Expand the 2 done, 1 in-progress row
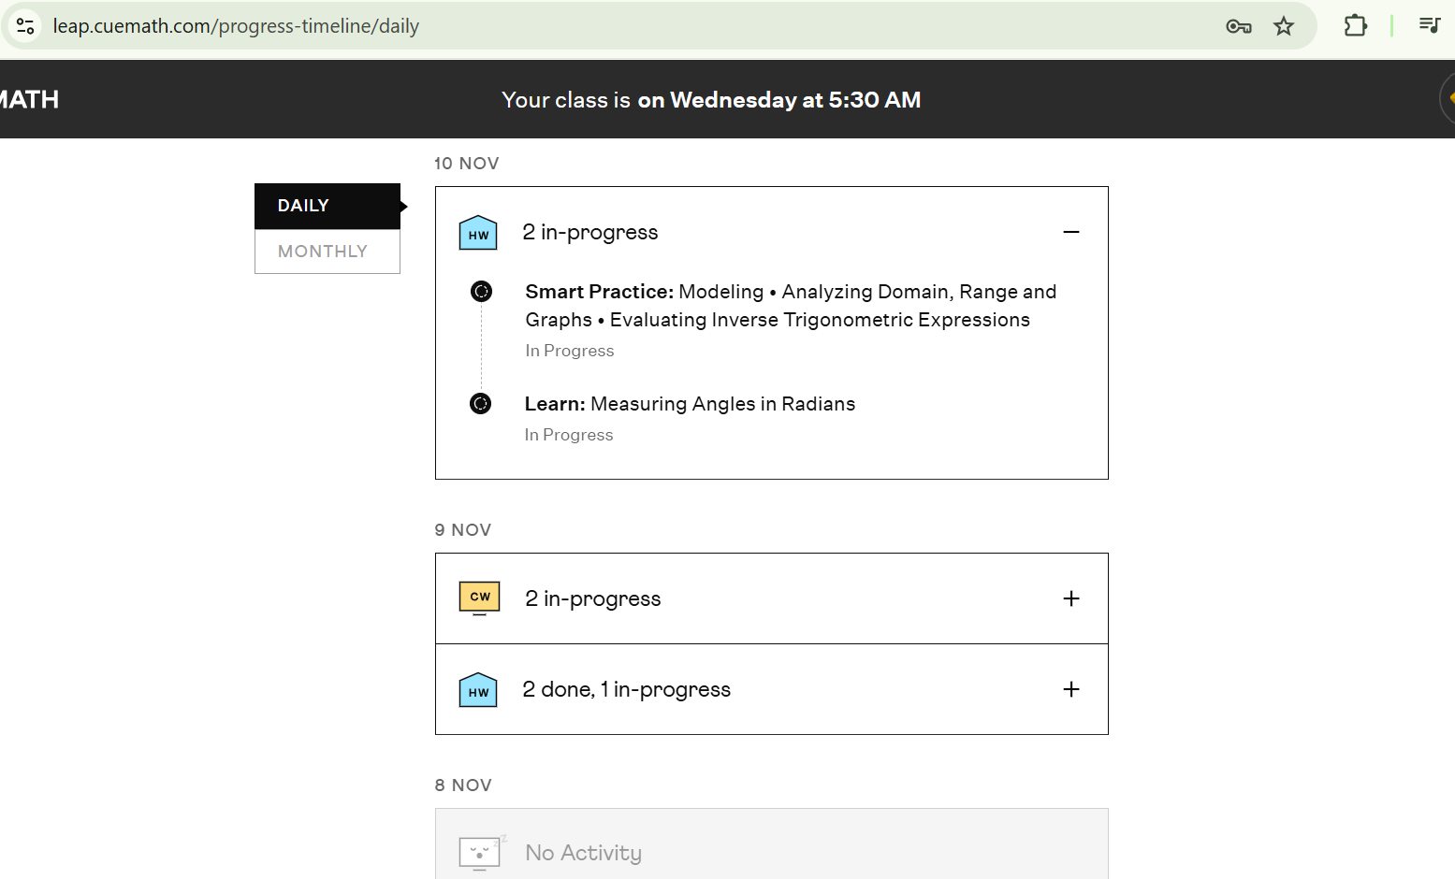1455x879 pixels. click(x=1071, y=689)
